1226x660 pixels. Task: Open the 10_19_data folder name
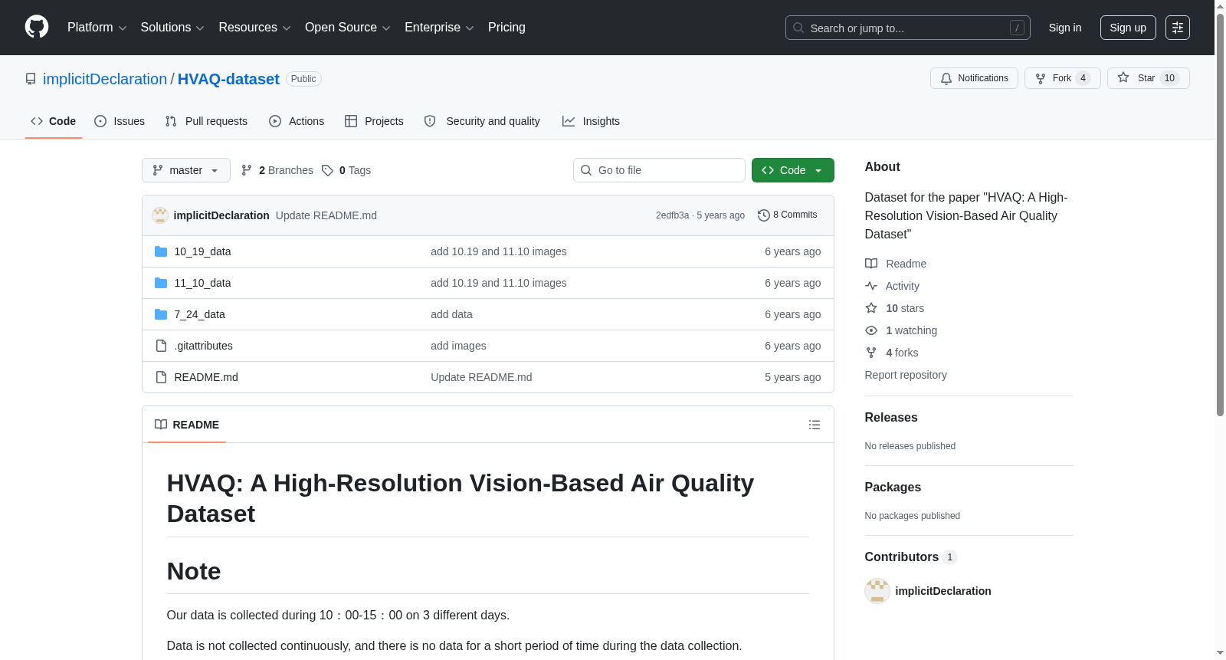(202, 251)
